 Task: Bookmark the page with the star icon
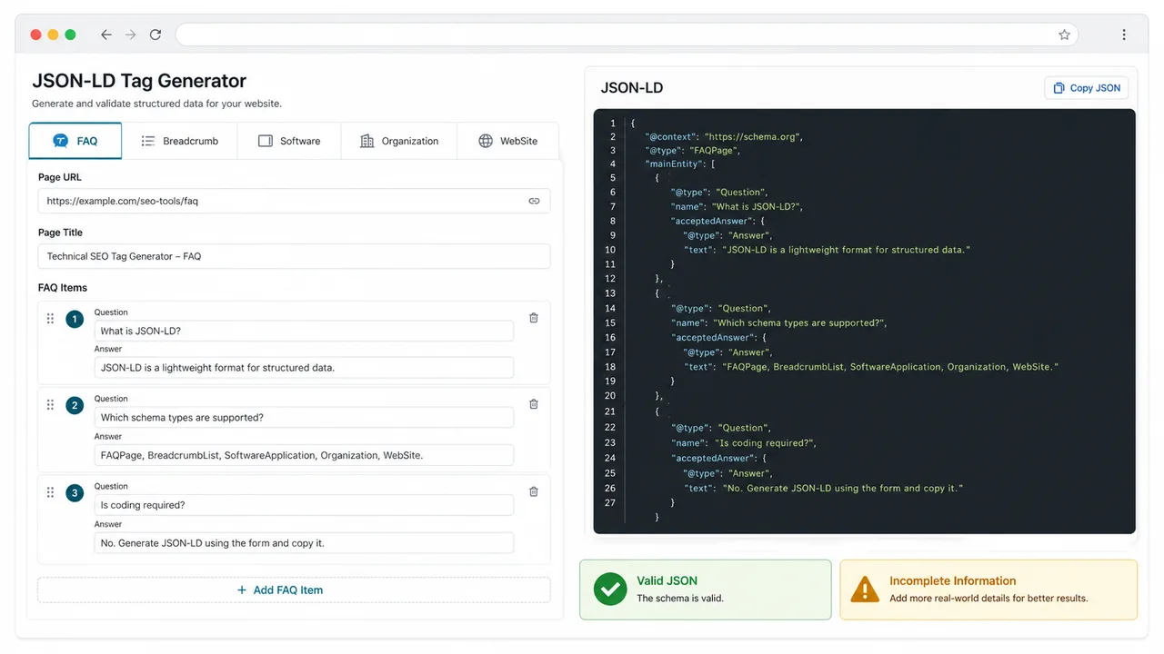pos(1064,35)
